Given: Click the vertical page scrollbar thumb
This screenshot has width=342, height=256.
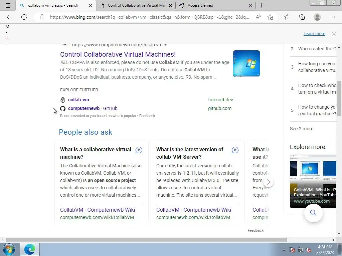Looking at the screenshot, I should coord(339,98).
